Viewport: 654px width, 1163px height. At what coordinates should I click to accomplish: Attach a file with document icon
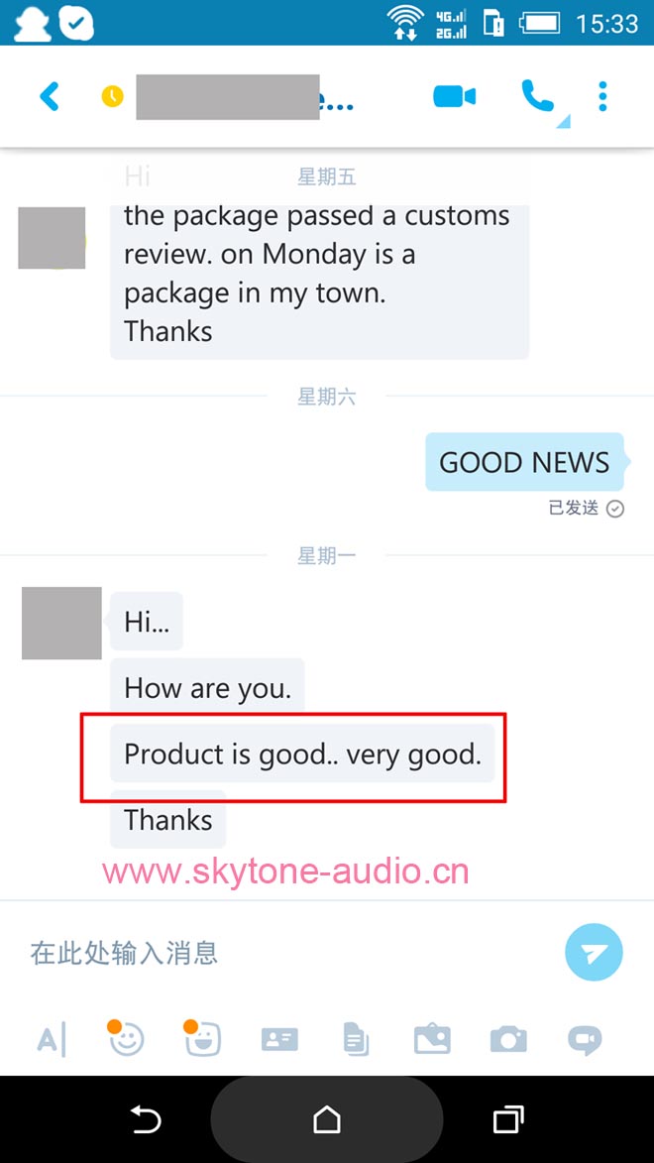pyautogui.click(x=356, y=1038)
